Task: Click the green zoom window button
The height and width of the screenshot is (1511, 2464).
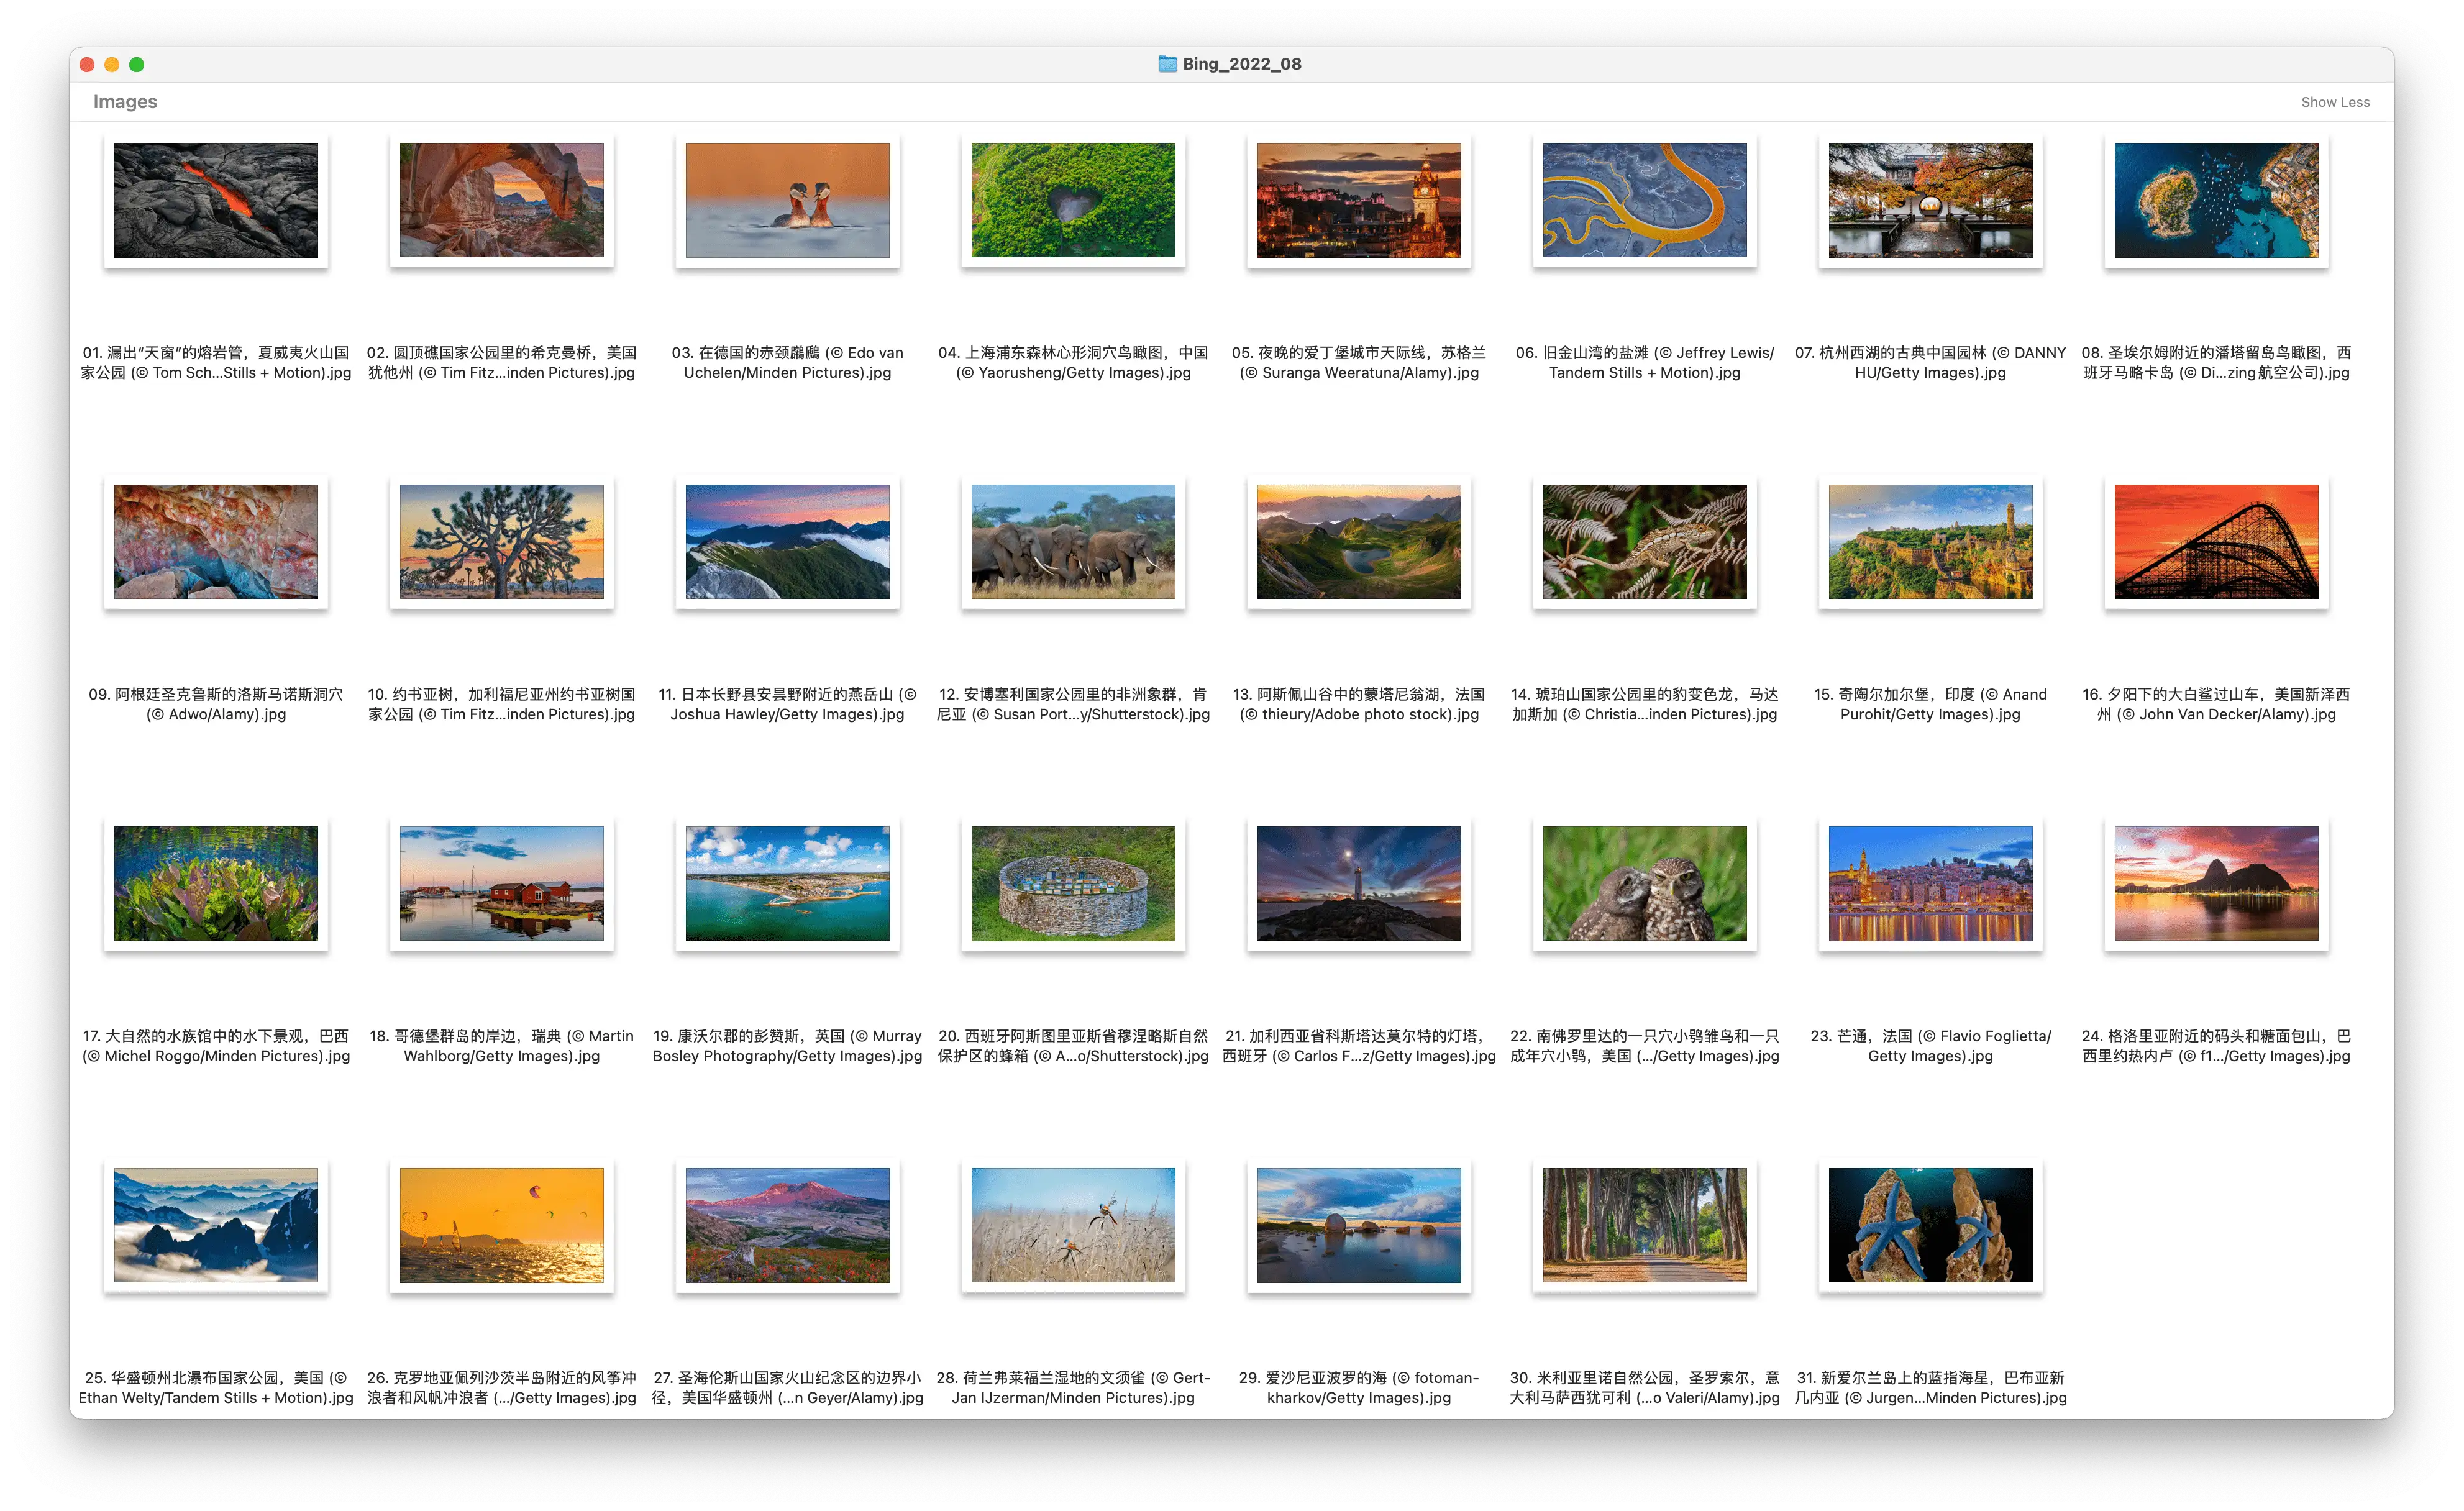Action: click(137, 65)
